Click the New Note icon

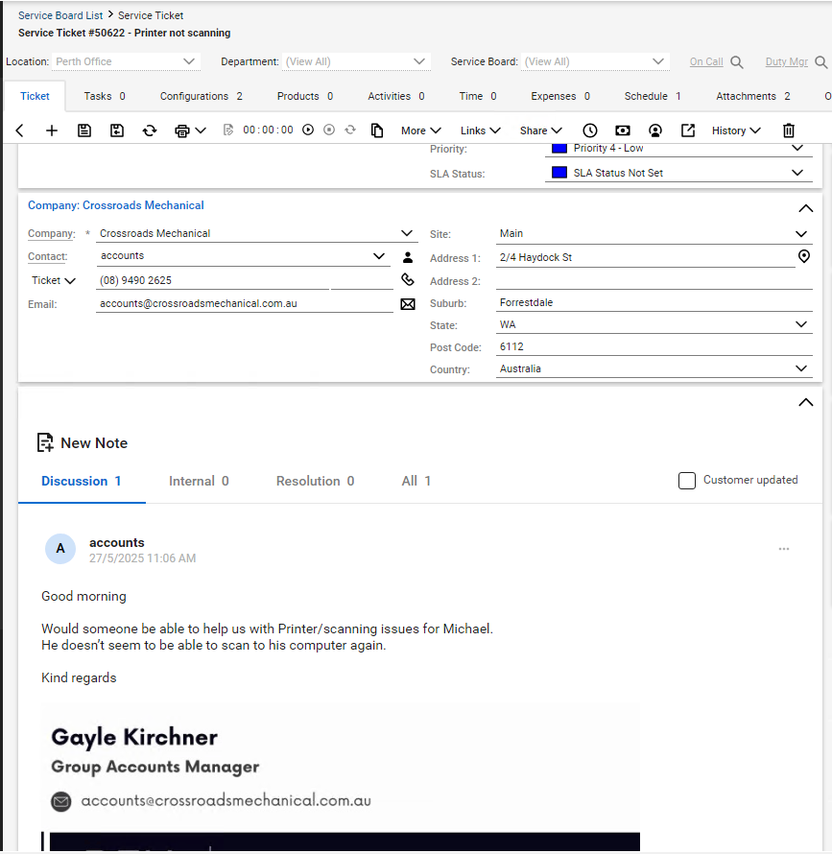coord(45,442)
